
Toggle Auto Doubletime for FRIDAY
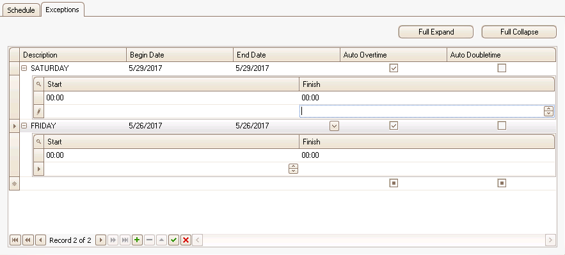502,125
